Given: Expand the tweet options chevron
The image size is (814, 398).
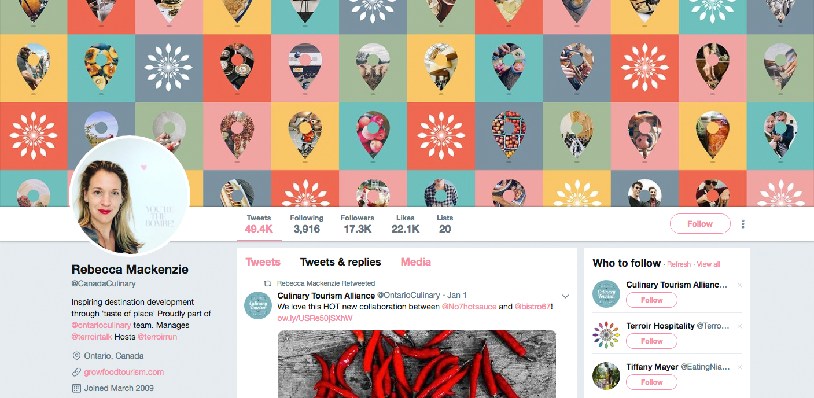Looking at the screenshot, I should 566,296.
